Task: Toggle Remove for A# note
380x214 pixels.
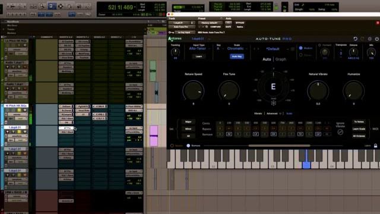Action: pyautogui.click(x=229, y=134)
